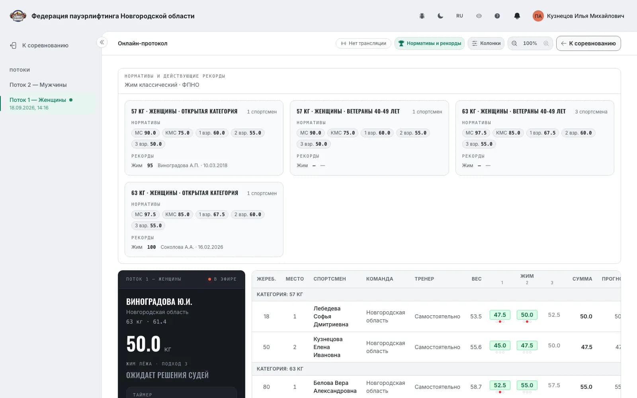Sort by СУММА column header
The height and width of the screenshot is (398, 637).
tap(582, 279)
